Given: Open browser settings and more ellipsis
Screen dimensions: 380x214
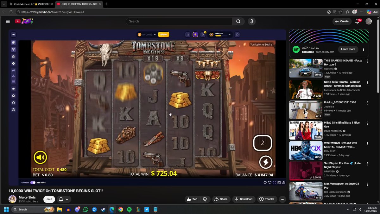Looking at the screenshot, I should pos(361,12).
